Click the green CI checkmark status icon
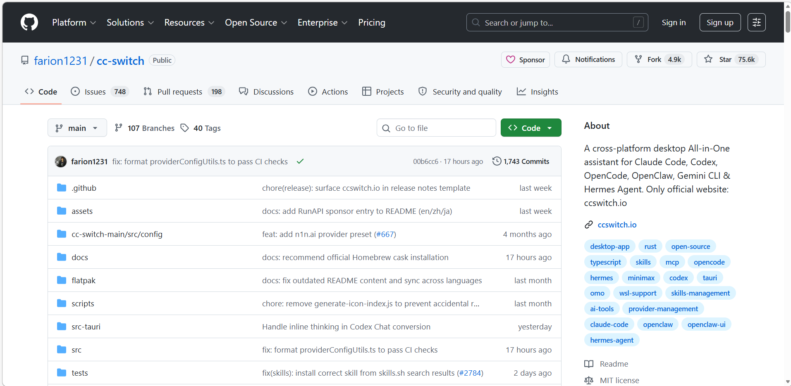The height and width of the screenshot is (386, 791). click(x=300, y=161)
